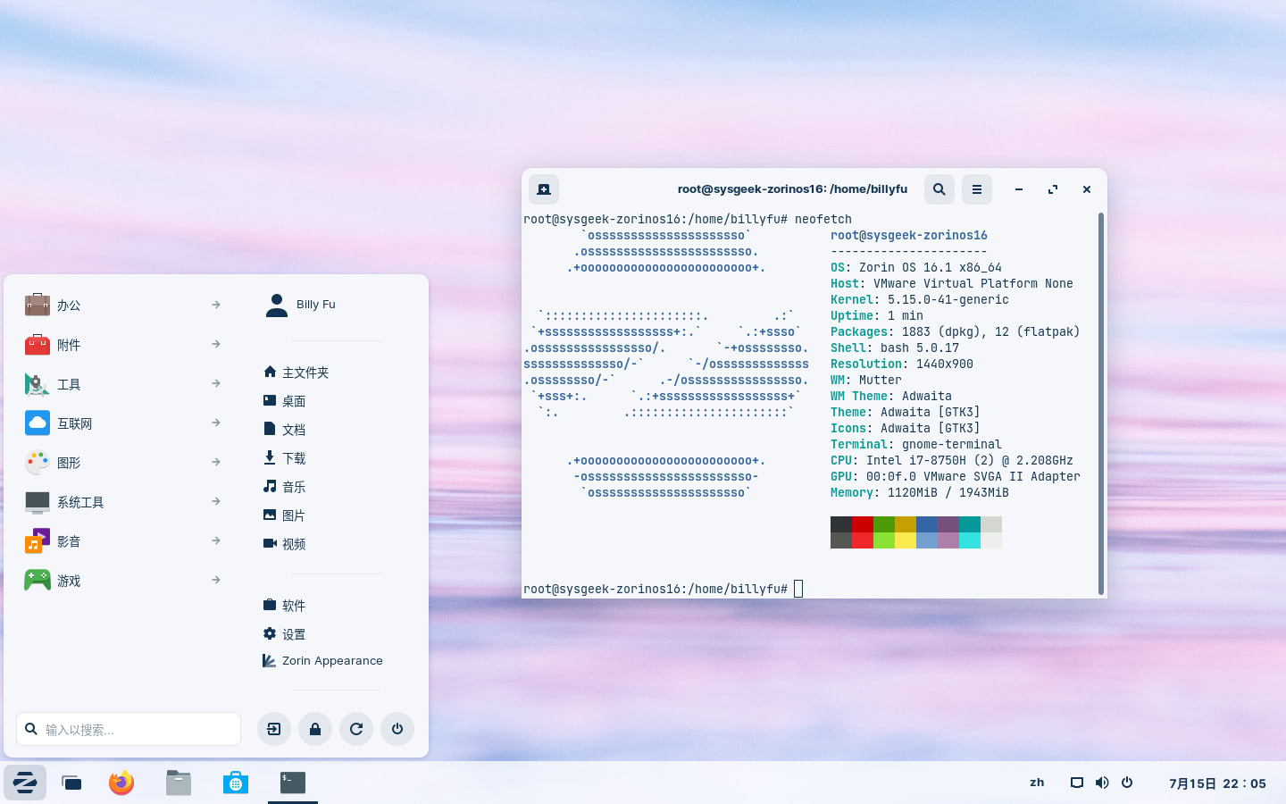Expand arrow beside 图形
1286x804 pixels.
[x=216, y=462]
